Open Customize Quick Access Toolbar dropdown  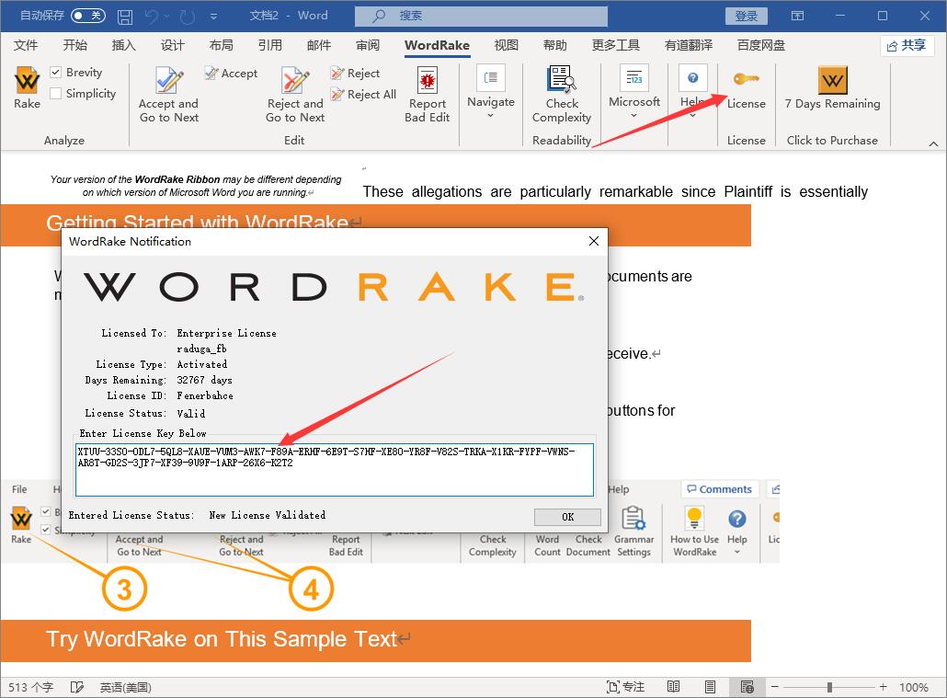214,17
